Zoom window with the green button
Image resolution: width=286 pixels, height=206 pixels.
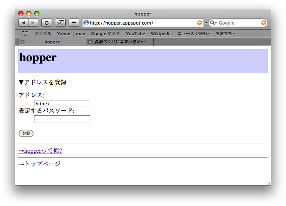[37, 14]
